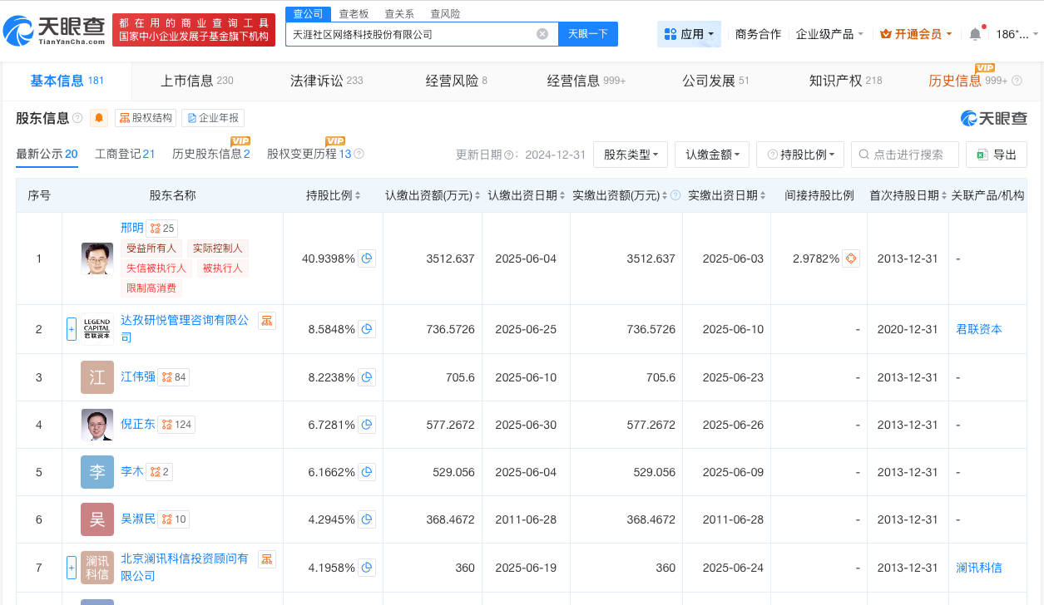The height and width of the screenshot is (605, 1044).
Task: Open 江伟强 related companies badge 84
Action: point(173,377)
